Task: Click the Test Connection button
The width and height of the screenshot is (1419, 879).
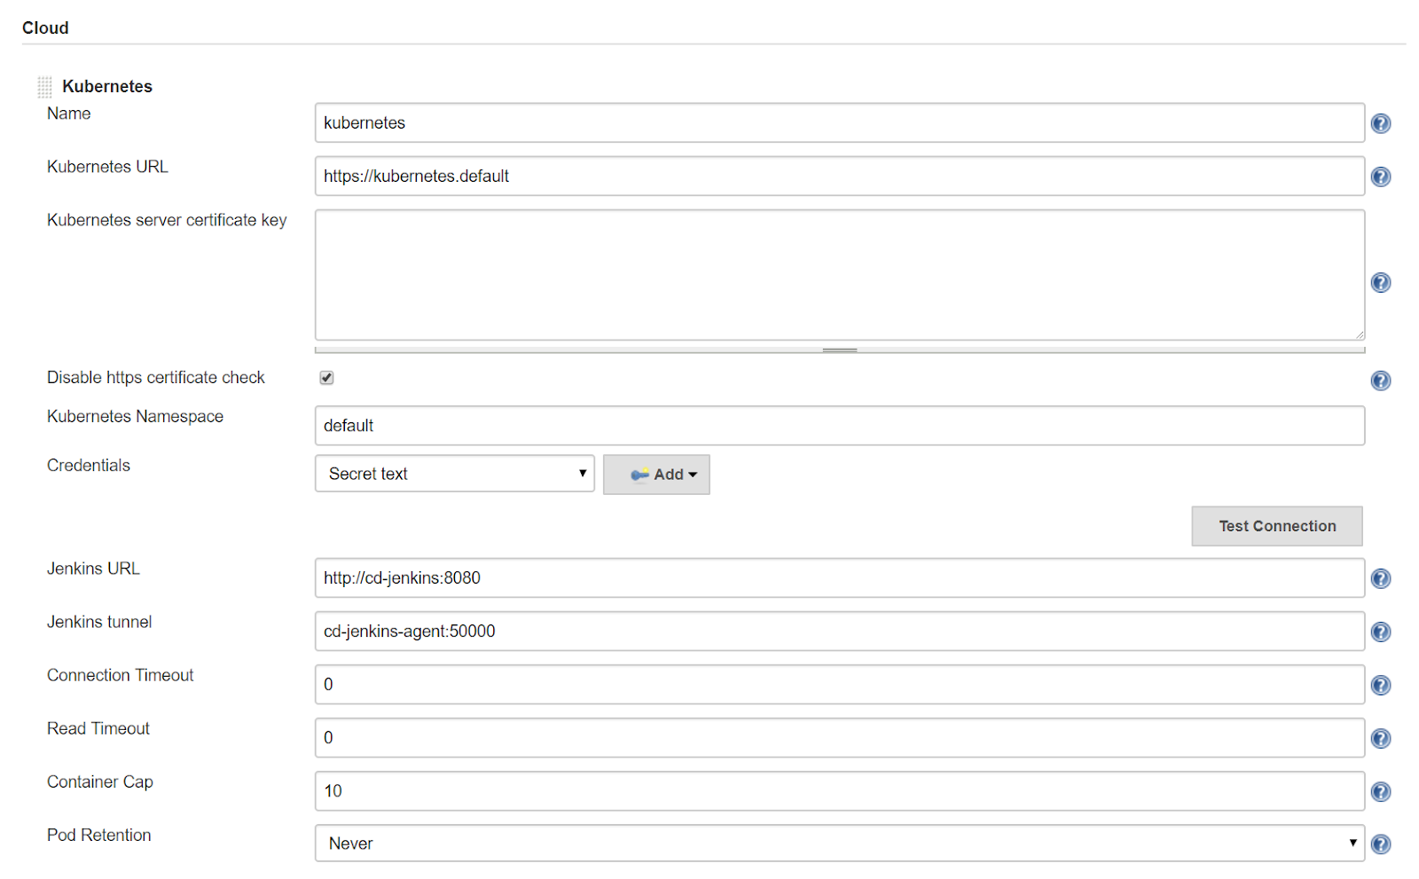Action: pyautogui.click(x=1276, y=526)
